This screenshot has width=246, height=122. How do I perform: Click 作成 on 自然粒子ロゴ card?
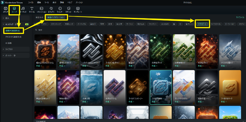(154, 66)
